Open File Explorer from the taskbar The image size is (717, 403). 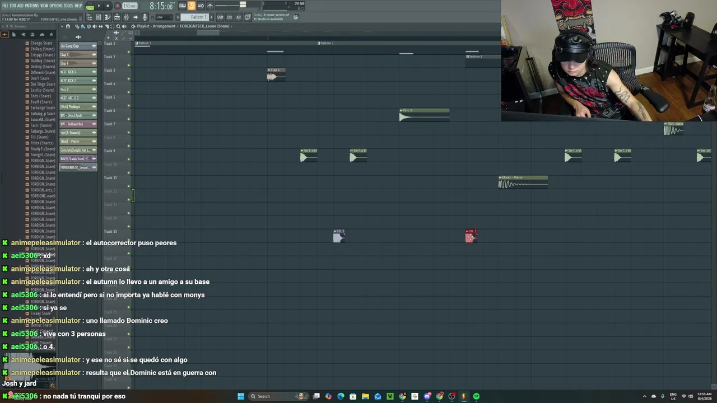pos(365,396)
